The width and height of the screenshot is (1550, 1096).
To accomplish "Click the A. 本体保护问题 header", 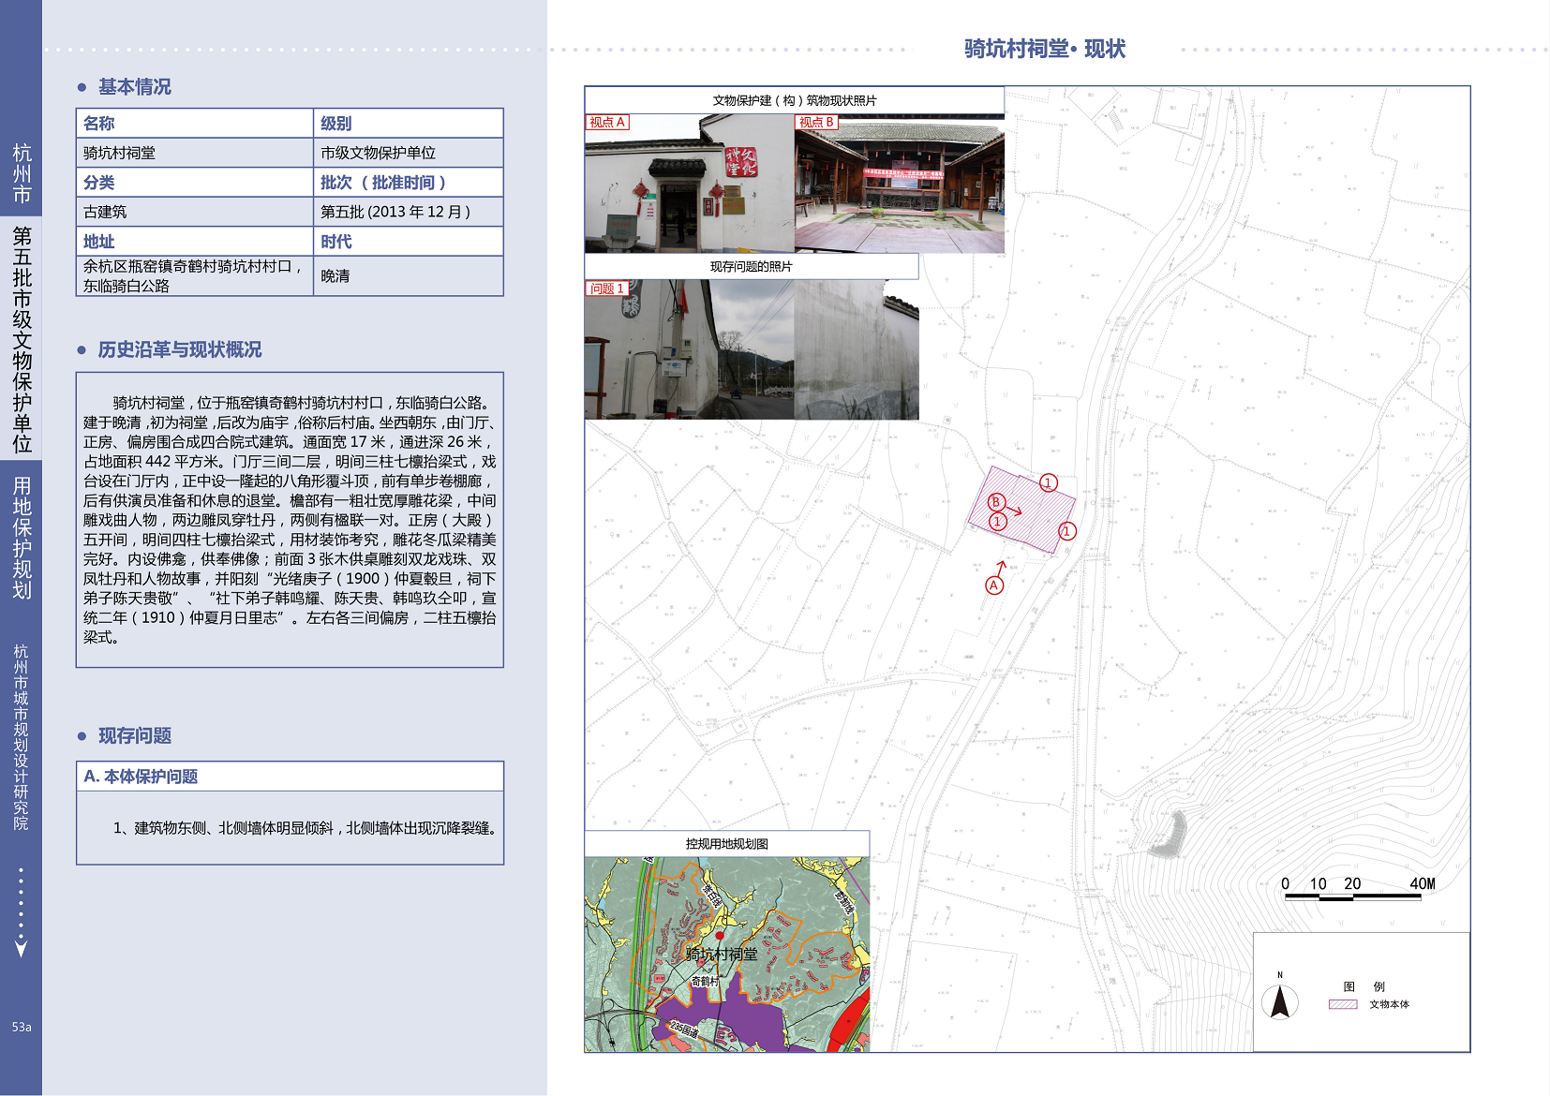I will click(141, 777).
